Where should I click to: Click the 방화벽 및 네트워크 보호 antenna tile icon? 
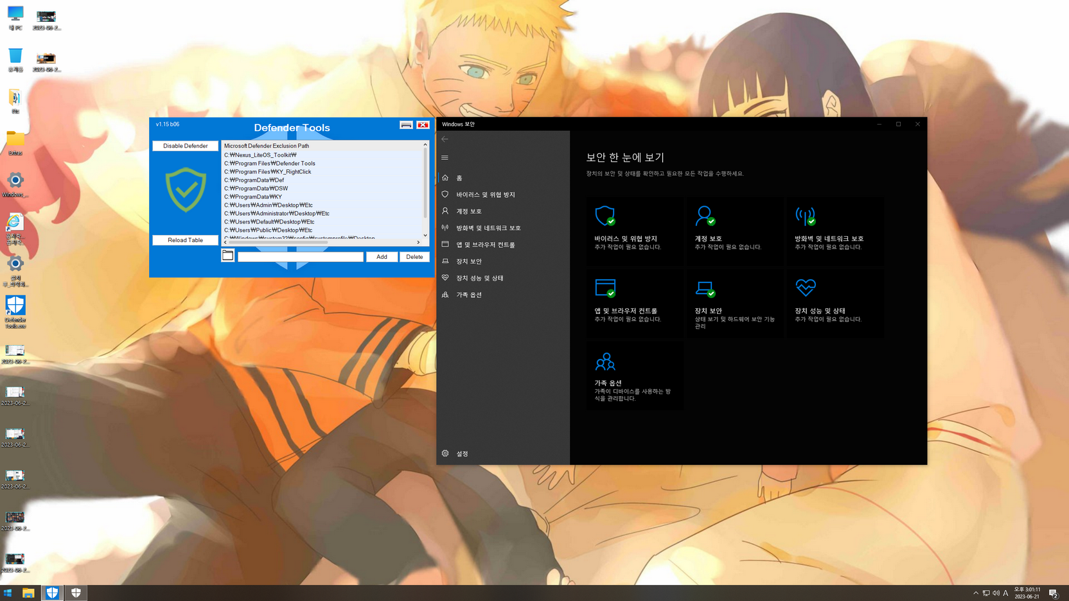tap(806, 216)
